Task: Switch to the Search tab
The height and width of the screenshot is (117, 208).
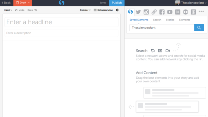Action: tap(157, 20)
